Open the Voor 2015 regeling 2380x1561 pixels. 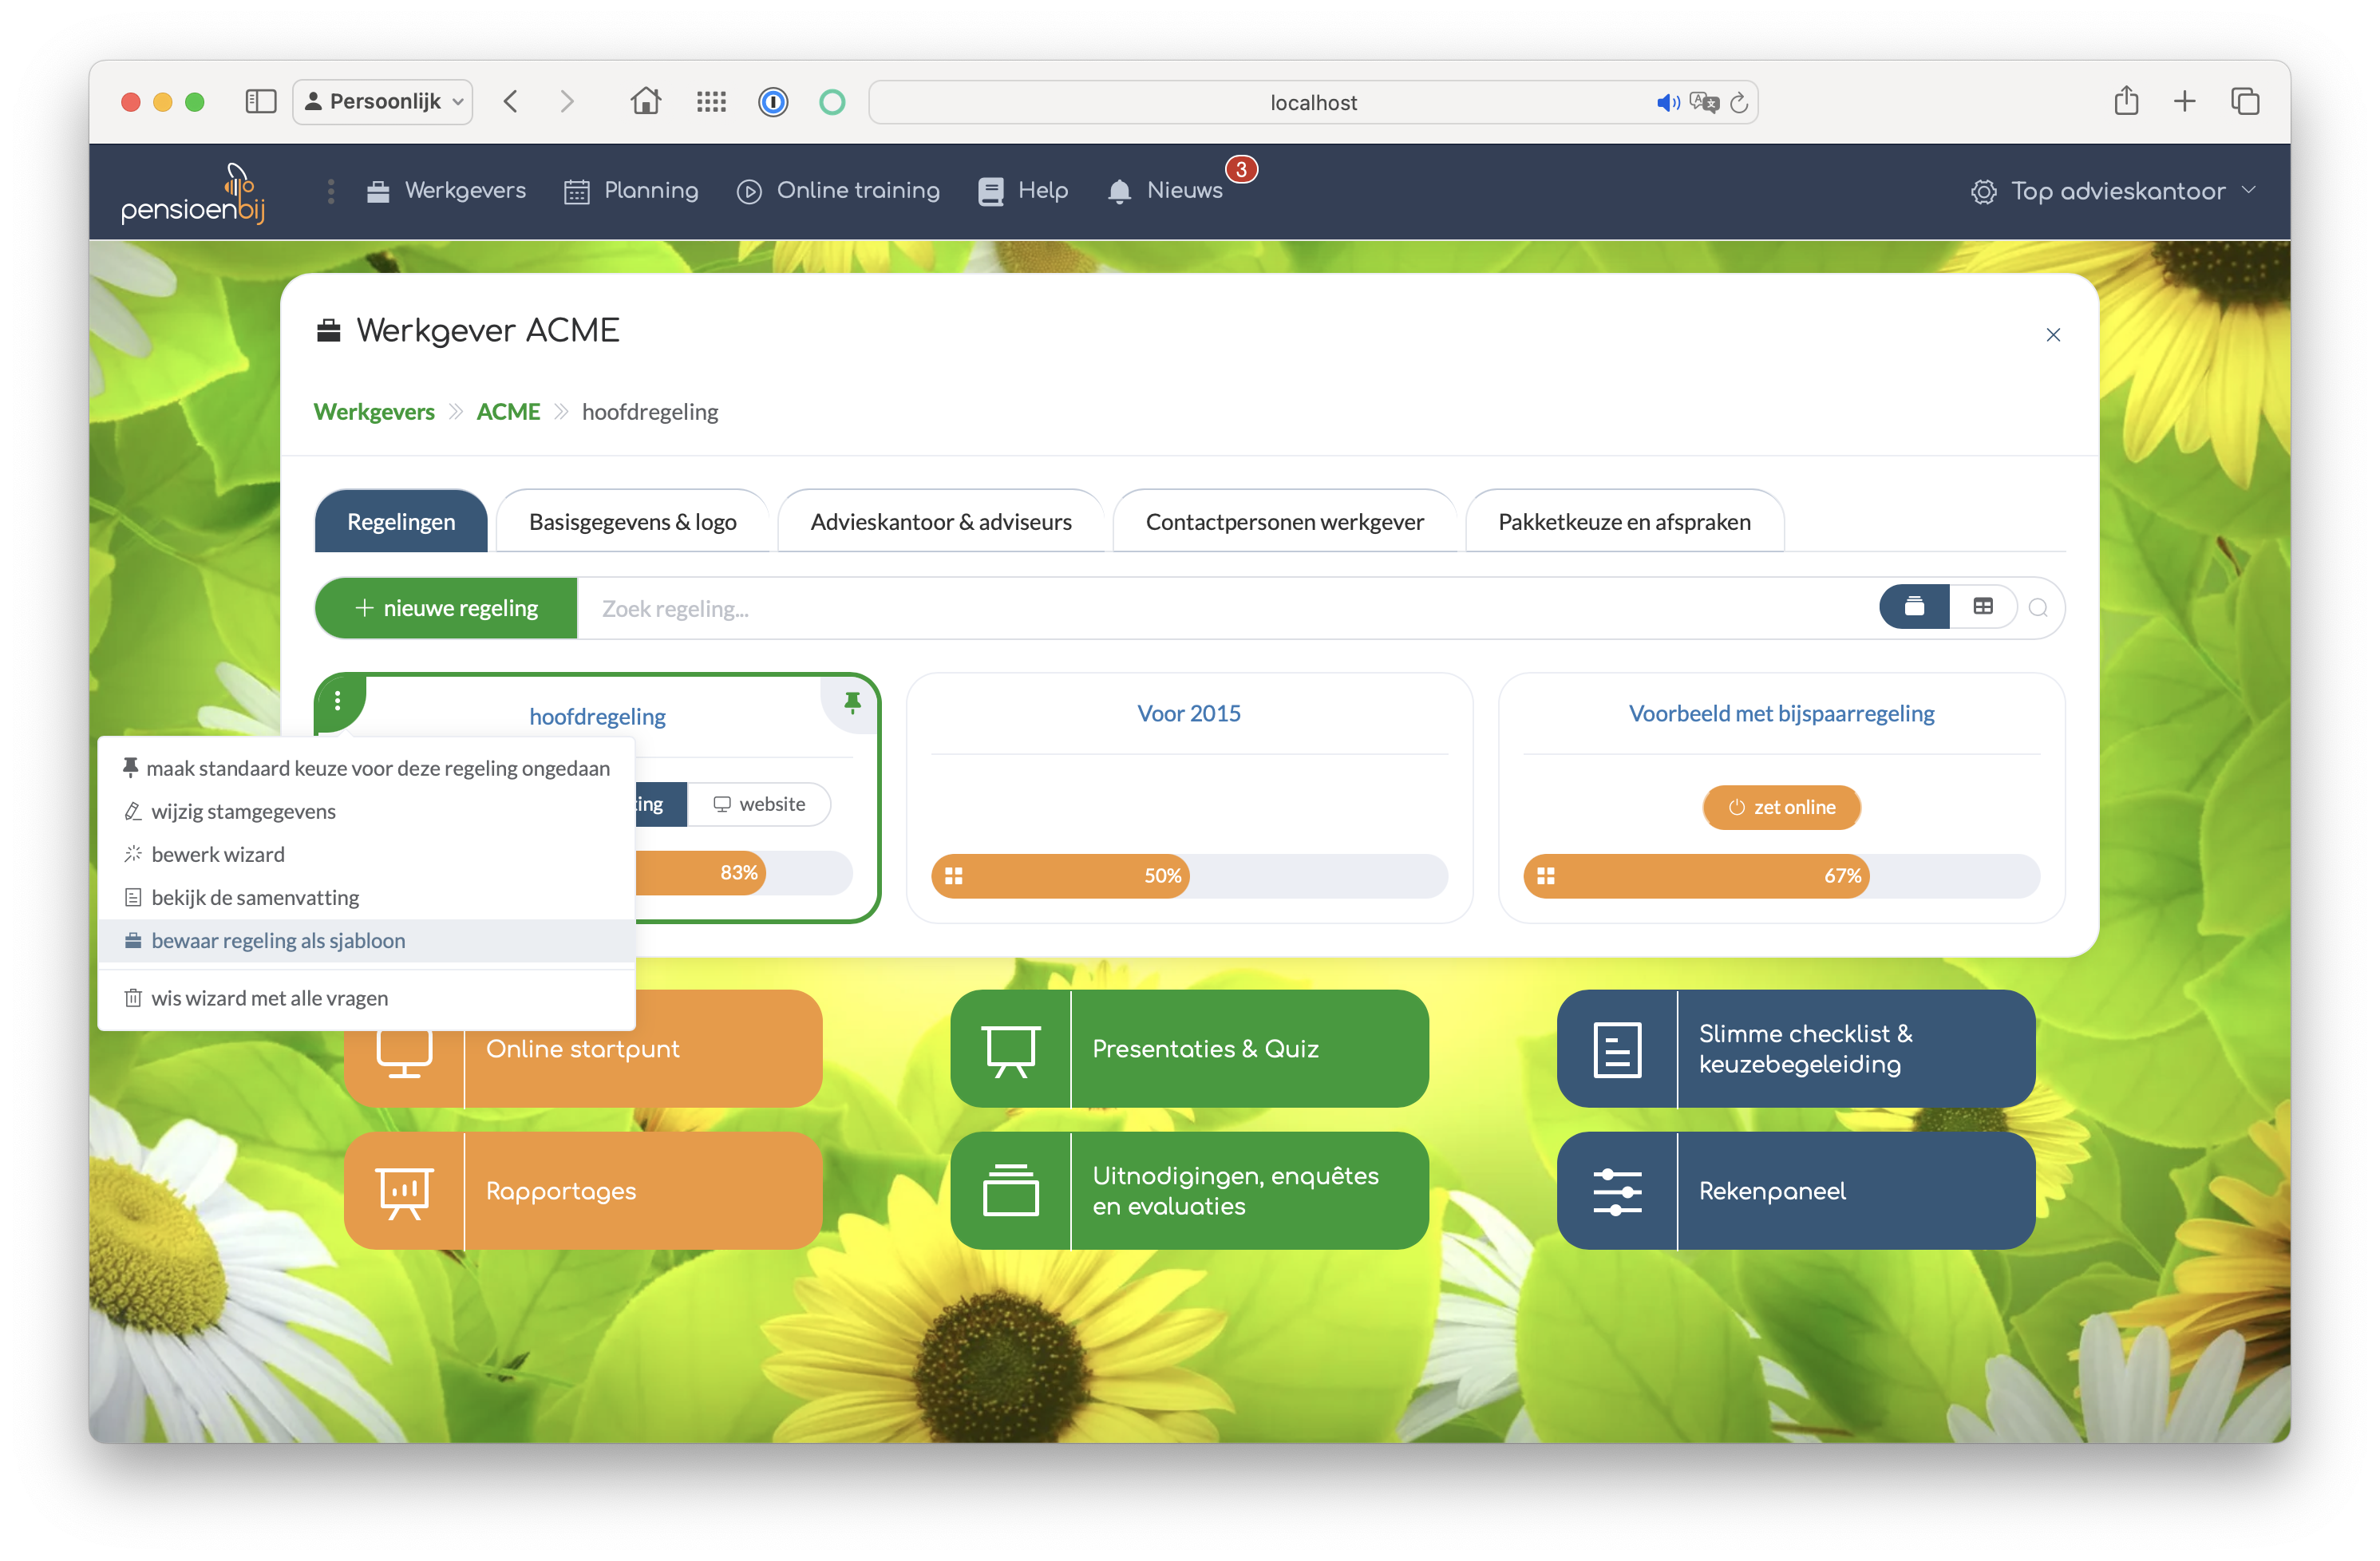pyautogui.click(x=1188, y=713)
